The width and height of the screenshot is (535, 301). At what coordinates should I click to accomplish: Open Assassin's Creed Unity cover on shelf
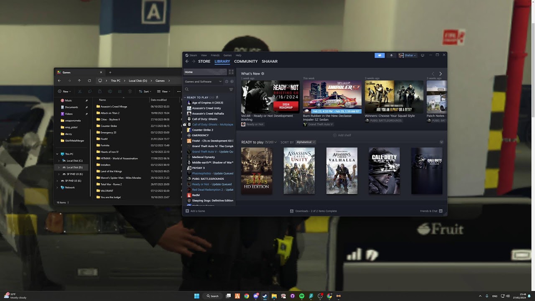pyautogui.click(x=299, y=171)
